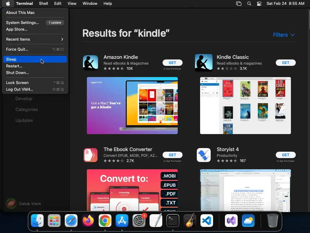Open Terminal from the Dock
Viewport: 310px width, 233px height.
pos(173,221)
